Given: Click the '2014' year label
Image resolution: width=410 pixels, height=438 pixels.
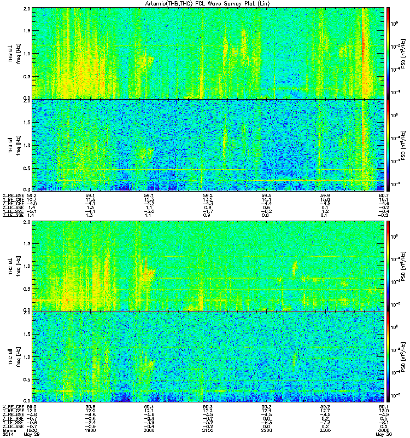Looking at the screenshot, I should [x=8, y=434].
